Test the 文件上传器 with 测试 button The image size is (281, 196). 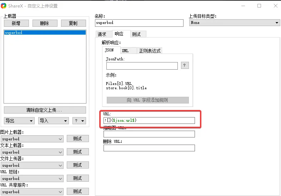point(78,165)
